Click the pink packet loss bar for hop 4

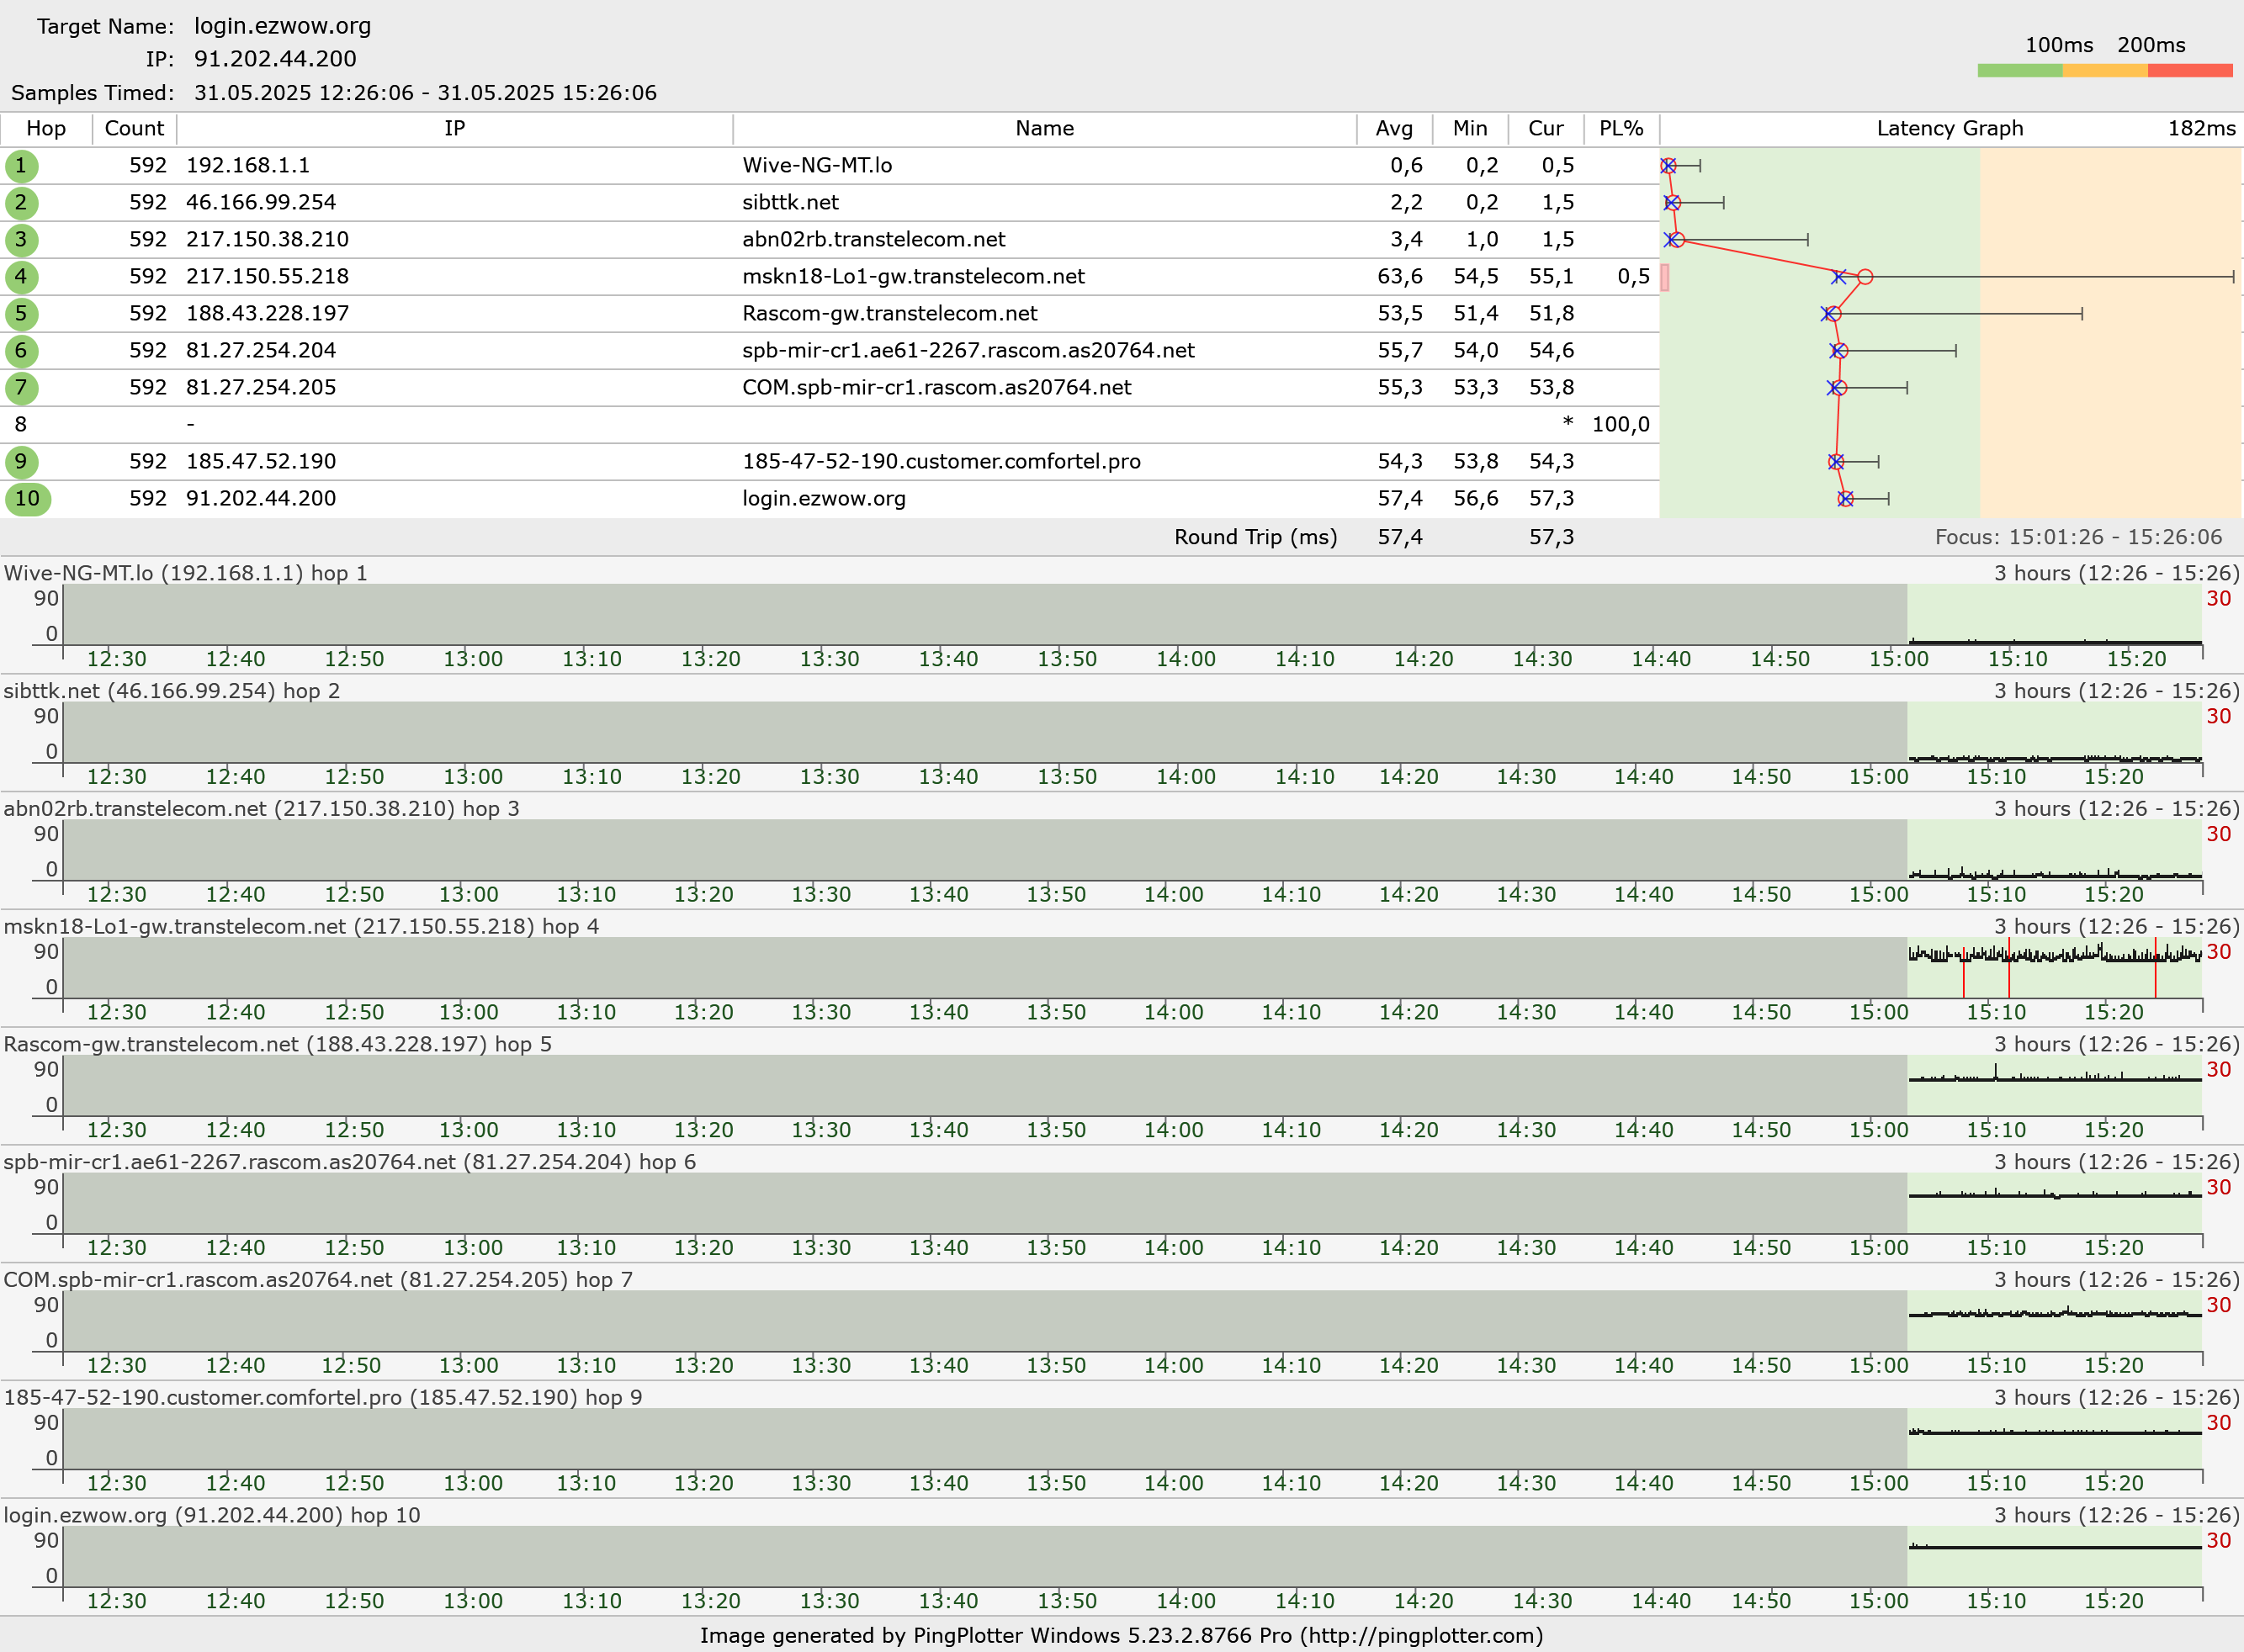(1665, 277)
